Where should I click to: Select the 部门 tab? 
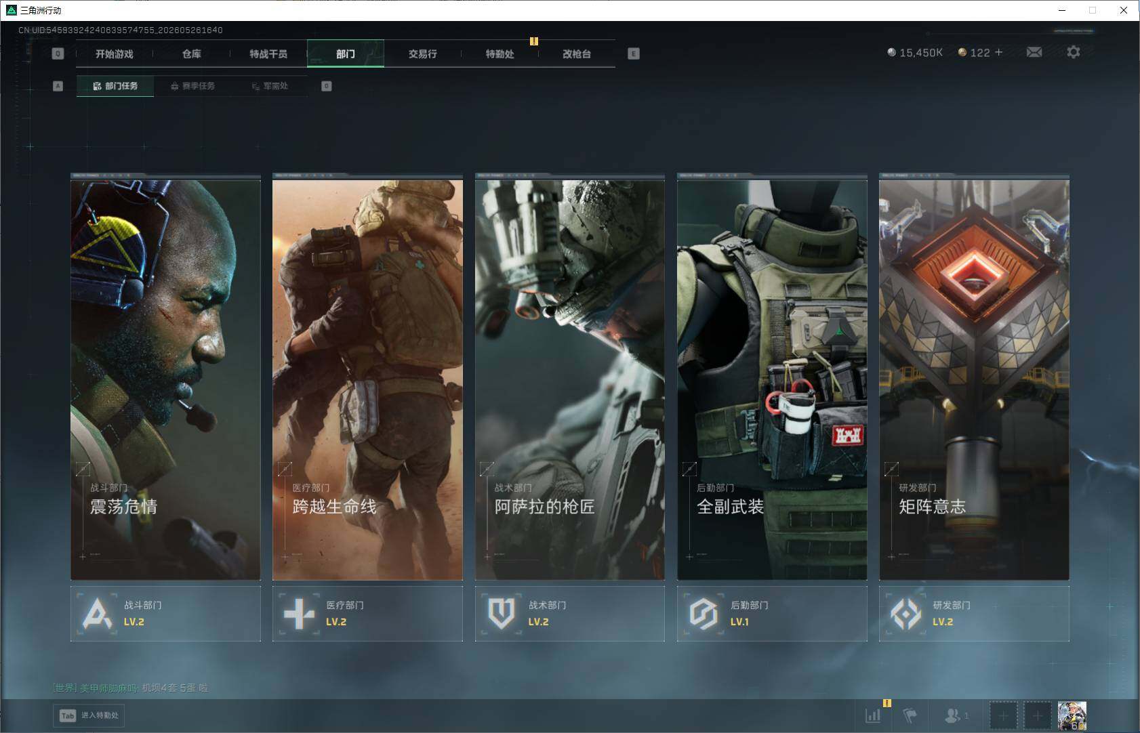(x=346, y=54)
